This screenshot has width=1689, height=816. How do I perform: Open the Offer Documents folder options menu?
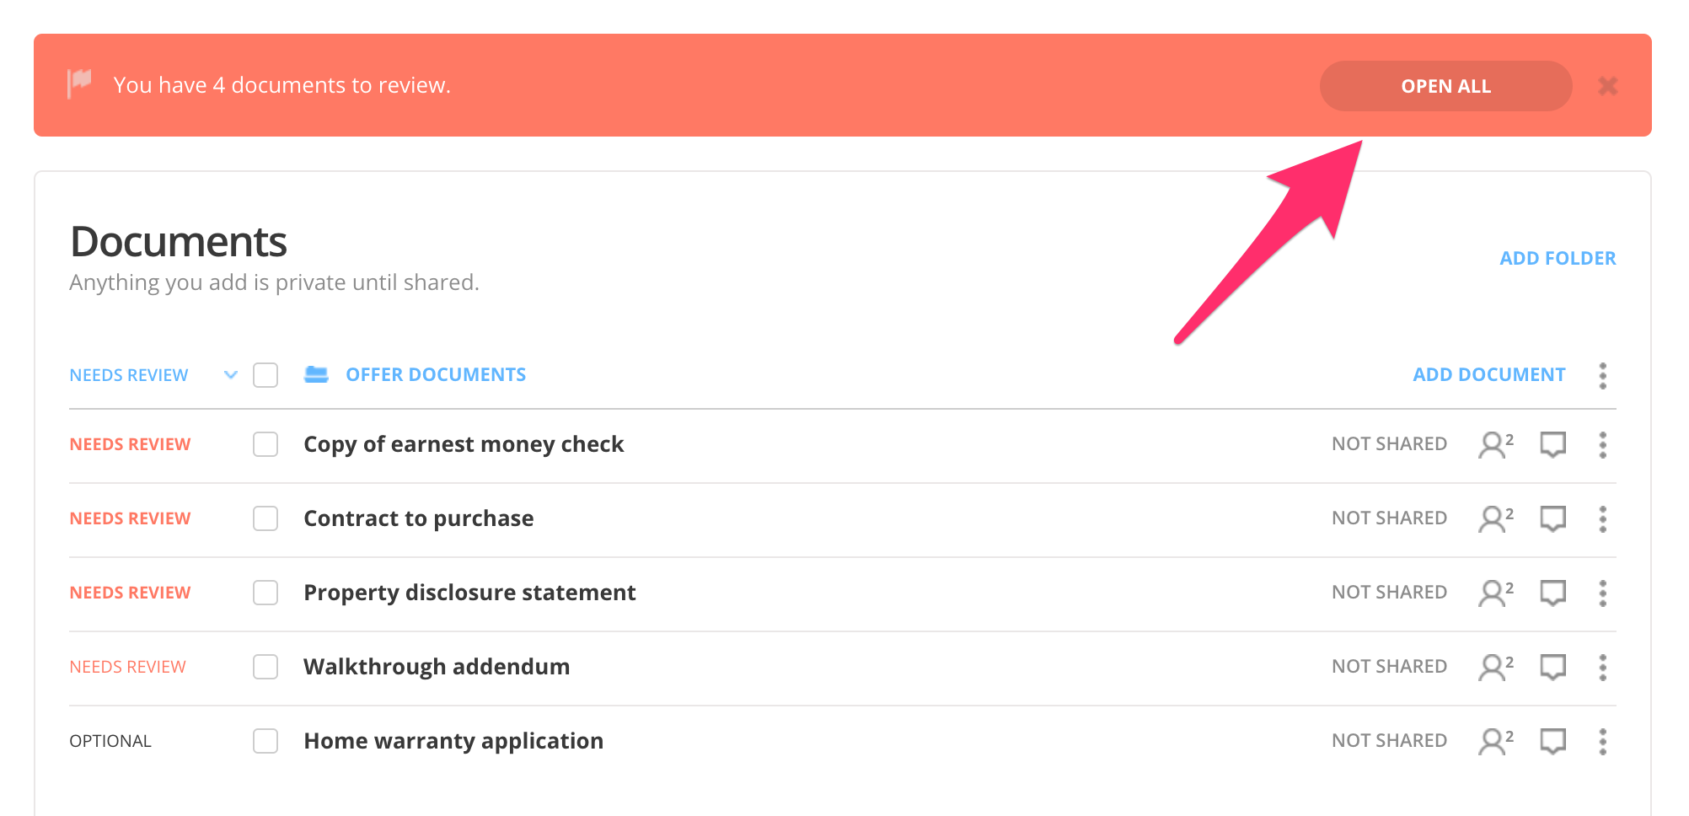click(x=1602, y=375)
